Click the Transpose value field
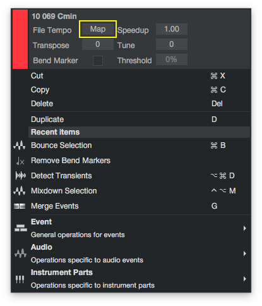The image size is (262, 306). point(98,44)
